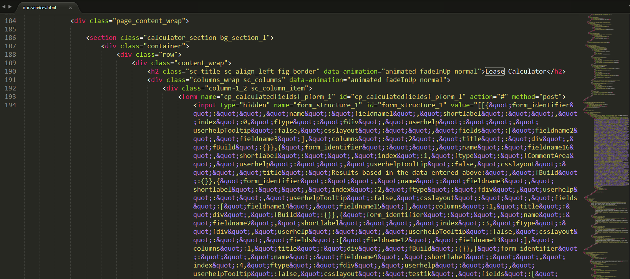Click the next tab arrow
This screenshot has width=630, height=279.
[10, 7]
